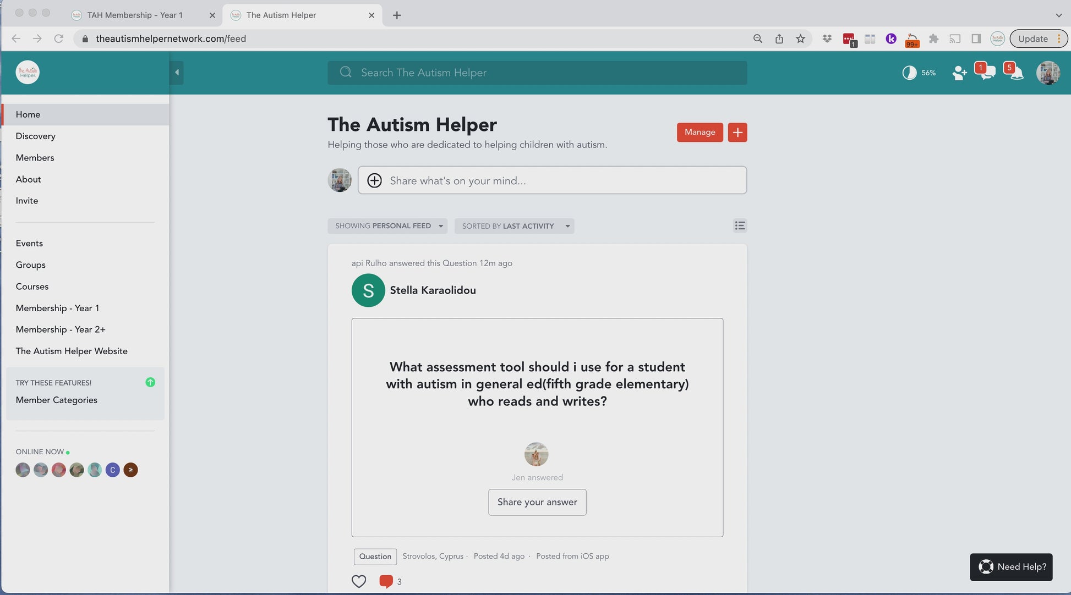1071x595 pixels.
Task: Open the cast media icon
Action: click(x=955, y=38)
